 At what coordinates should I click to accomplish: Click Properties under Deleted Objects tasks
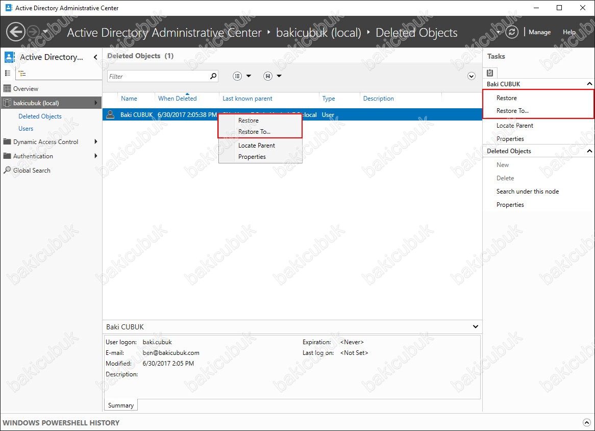[510, 205]
